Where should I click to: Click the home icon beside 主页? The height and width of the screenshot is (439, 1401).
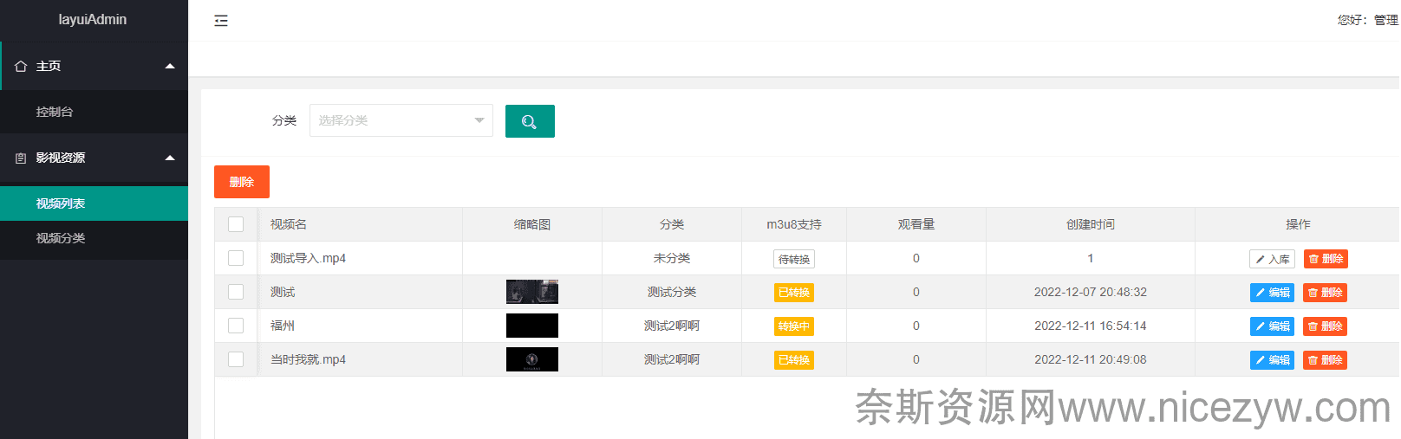(21, 67)
